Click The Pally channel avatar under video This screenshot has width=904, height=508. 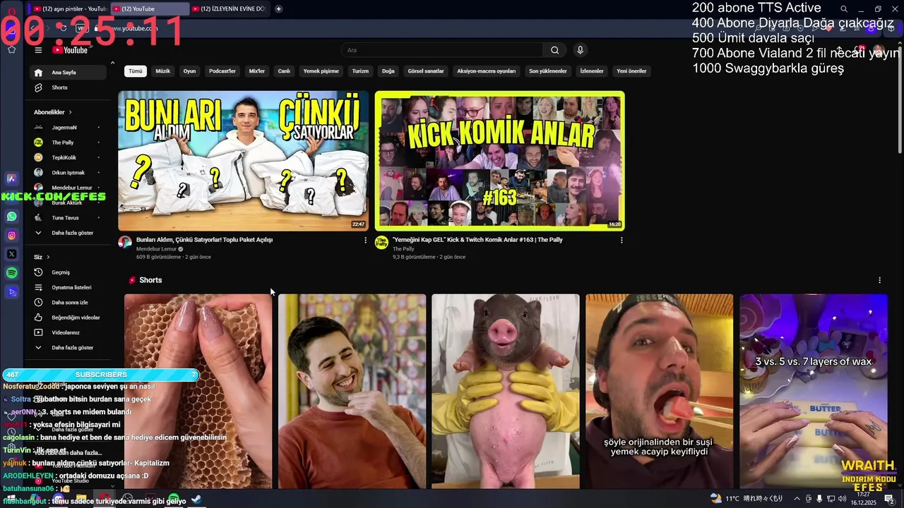[x=381, y=243]
